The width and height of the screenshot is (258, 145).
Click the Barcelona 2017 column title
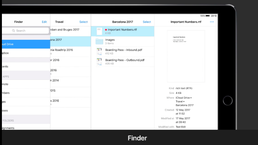tap(123, 22)
